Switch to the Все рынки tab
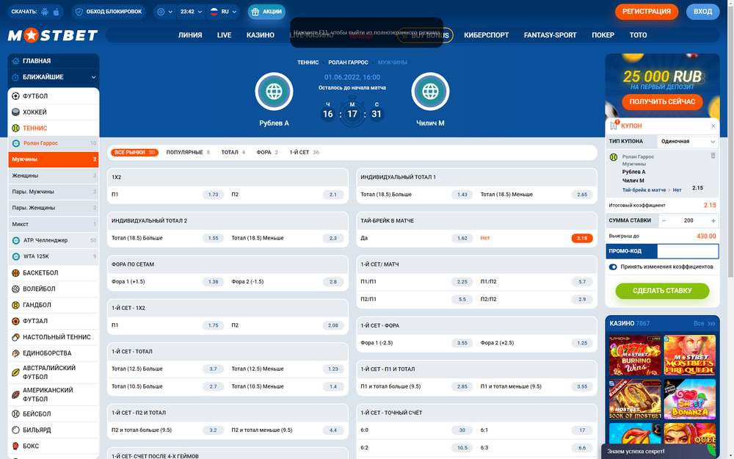The width and height of the screenshot is (734, 459). 134,152
